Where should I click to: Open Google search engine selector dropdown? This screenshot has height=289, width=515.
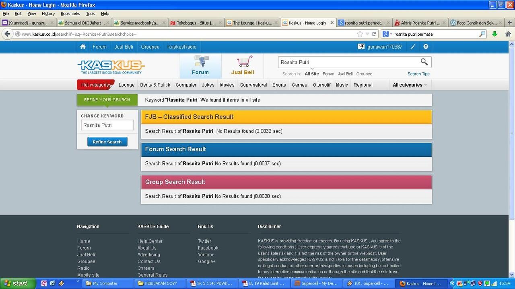tap(387, 34)
